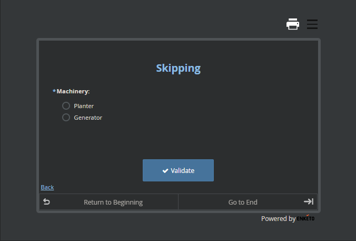
Task: Open the hamburger menu icon
Action: point(312,24)
